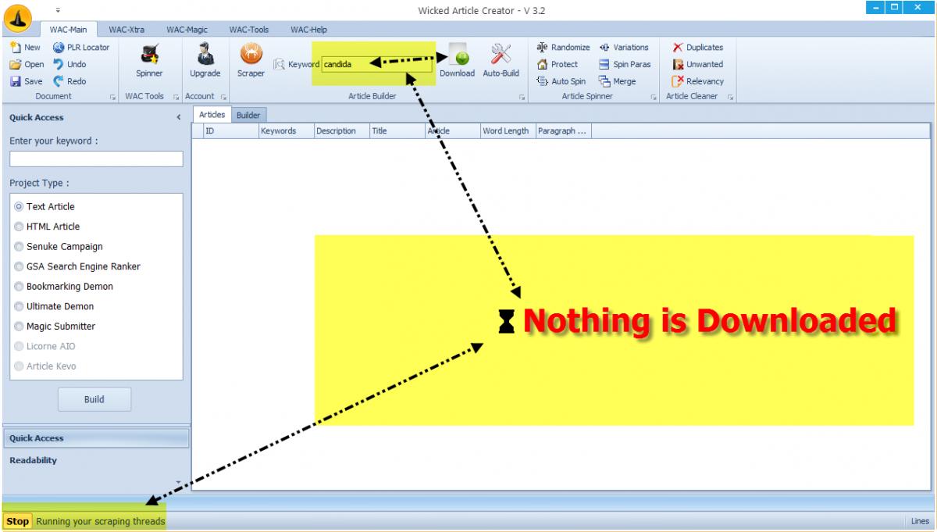Launch the PLR Locator
The height and width of the screenshot is (532, 937).
coord(80,48)
